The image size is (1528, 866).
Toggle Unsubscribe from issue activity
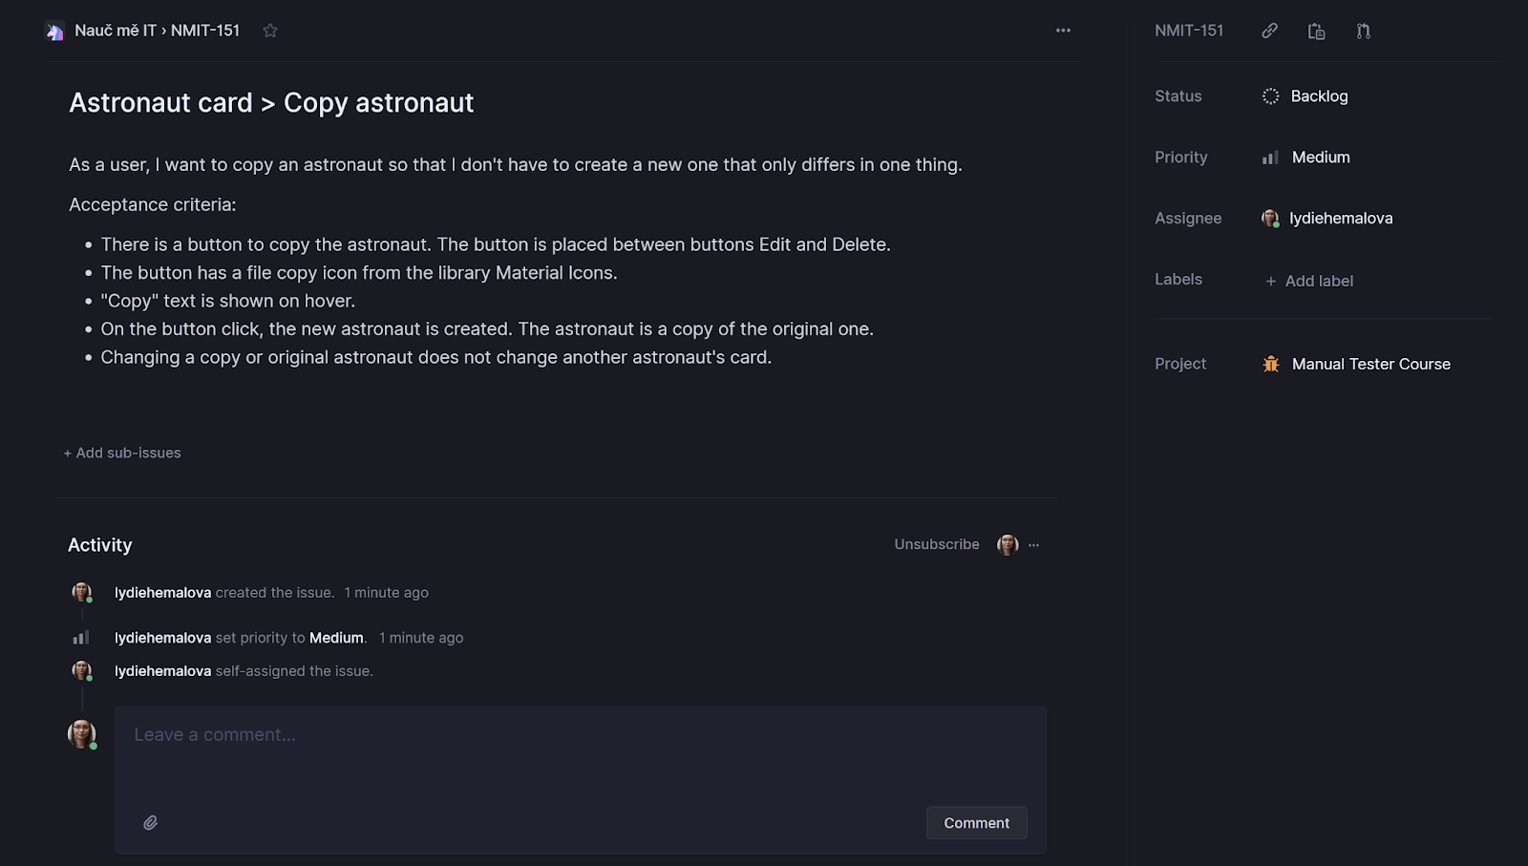point(936,544)
